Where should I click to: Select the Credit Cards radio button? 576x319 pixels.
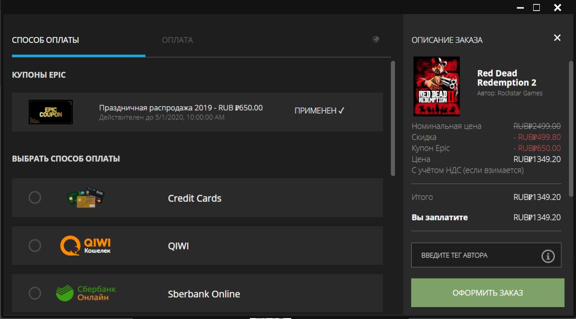[x=35, y=197]
